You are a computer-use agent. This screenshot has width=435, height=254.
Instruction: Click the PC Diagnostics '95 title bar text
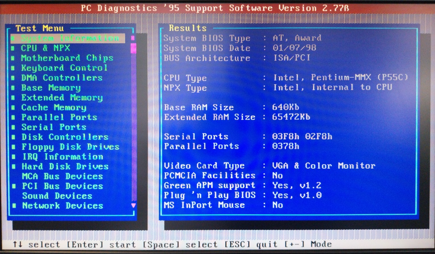click(x=215, y=8)
